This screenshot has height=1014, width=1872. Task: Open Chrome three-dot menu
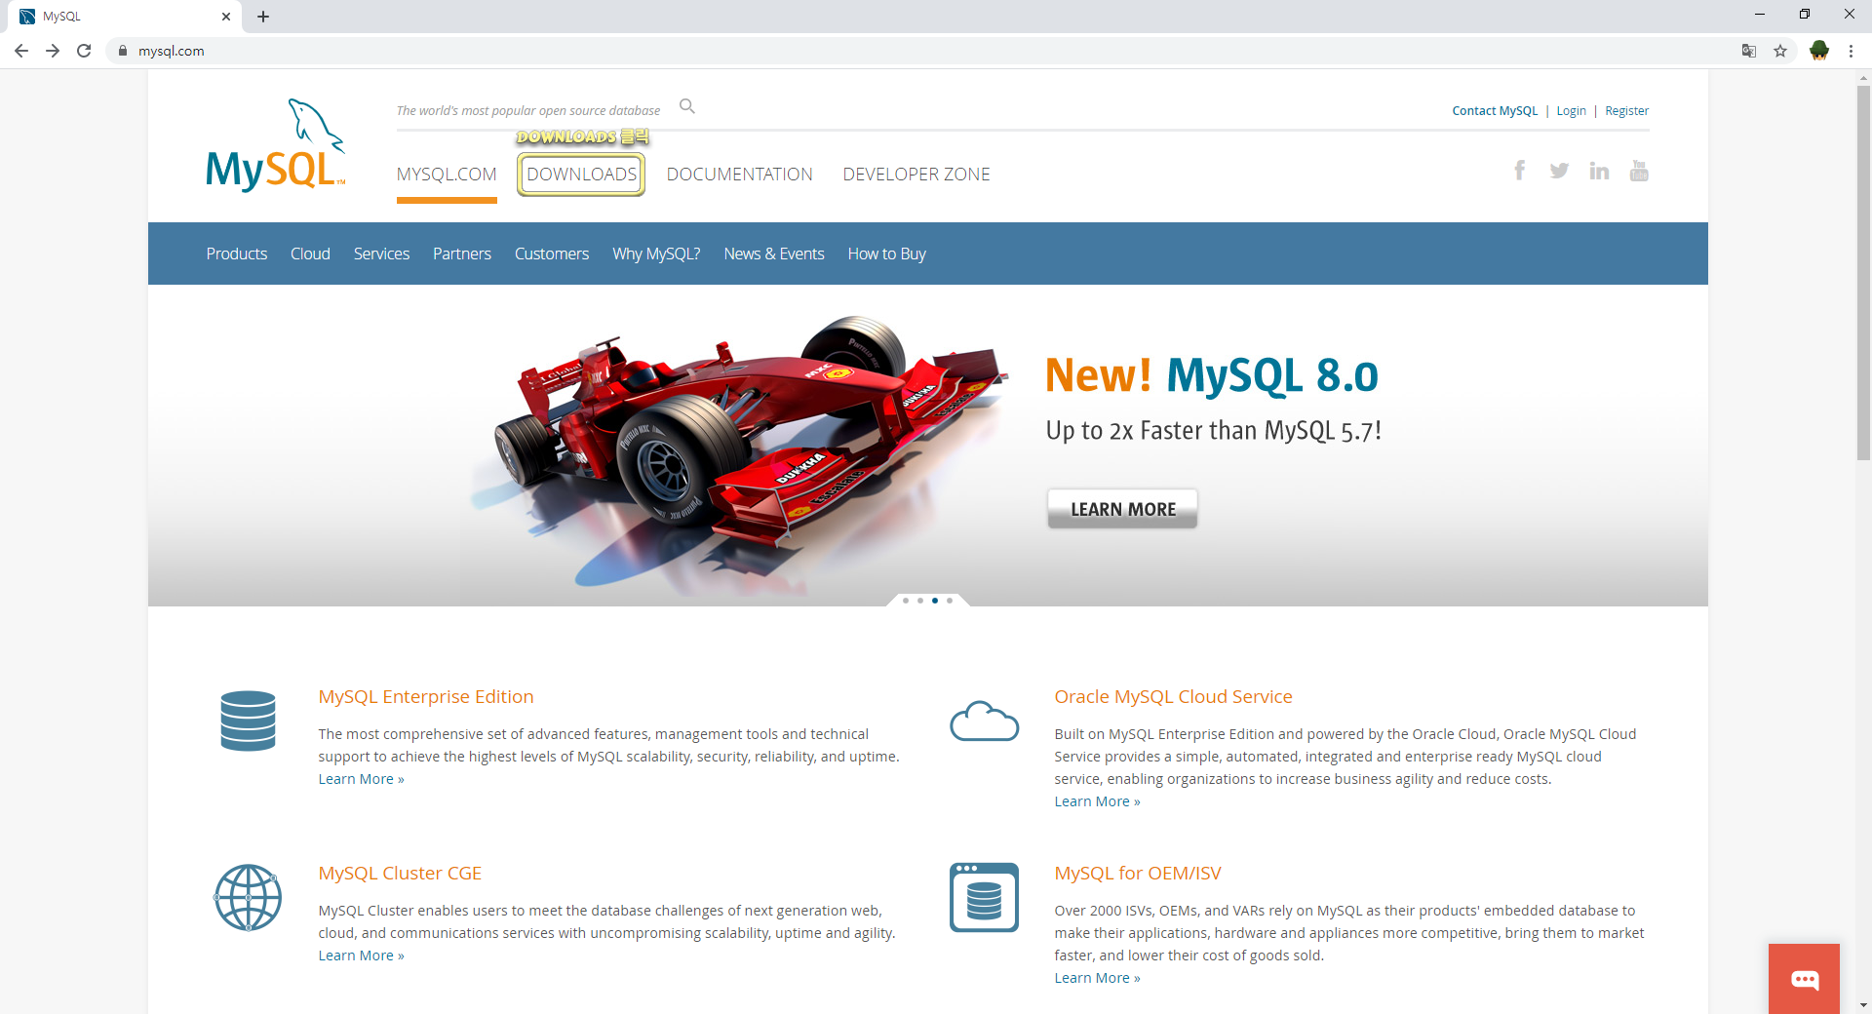pos(1851,51)
